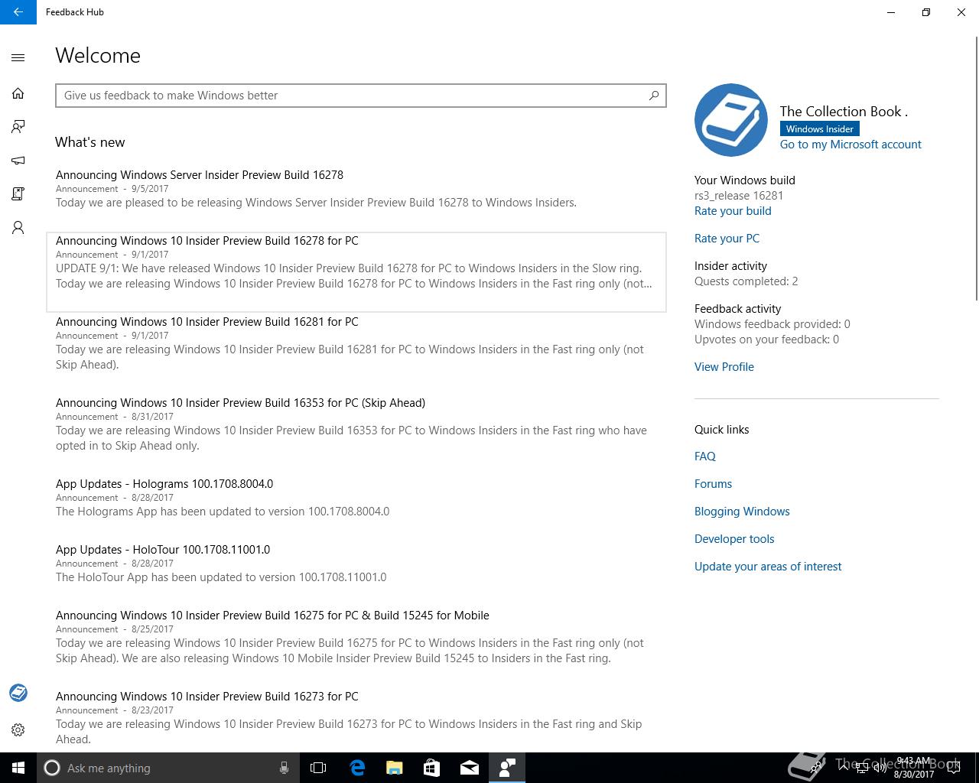
Task: Click "Windows feedback provided: 0" text
Action: click(x=772, y=324)
